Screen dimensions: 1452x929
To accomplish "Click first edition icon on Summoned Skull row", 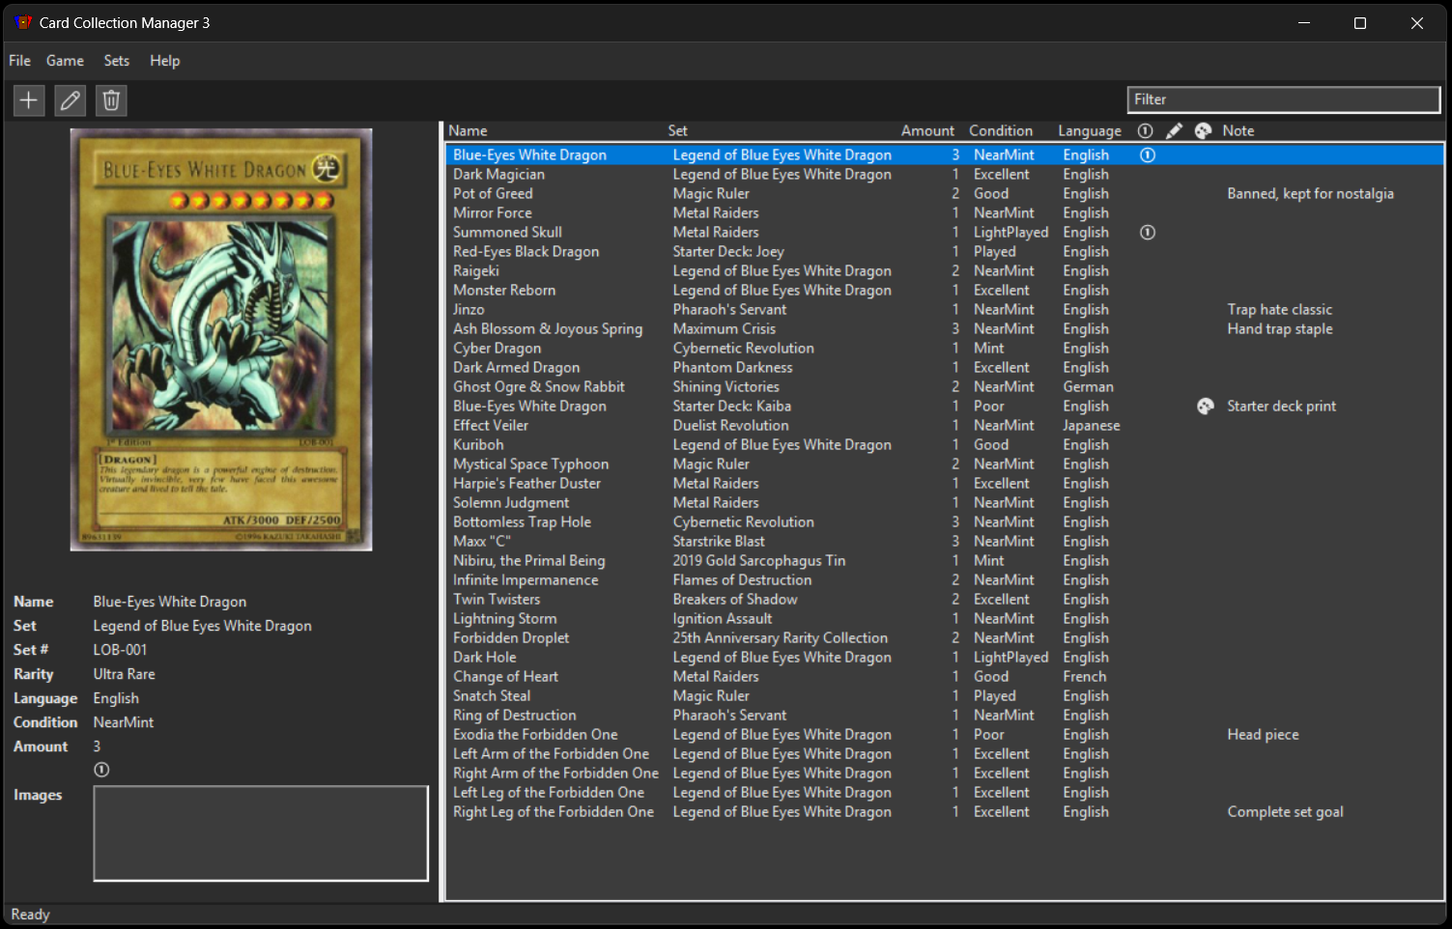I will pyautogui.click(x=1147, y=232).
